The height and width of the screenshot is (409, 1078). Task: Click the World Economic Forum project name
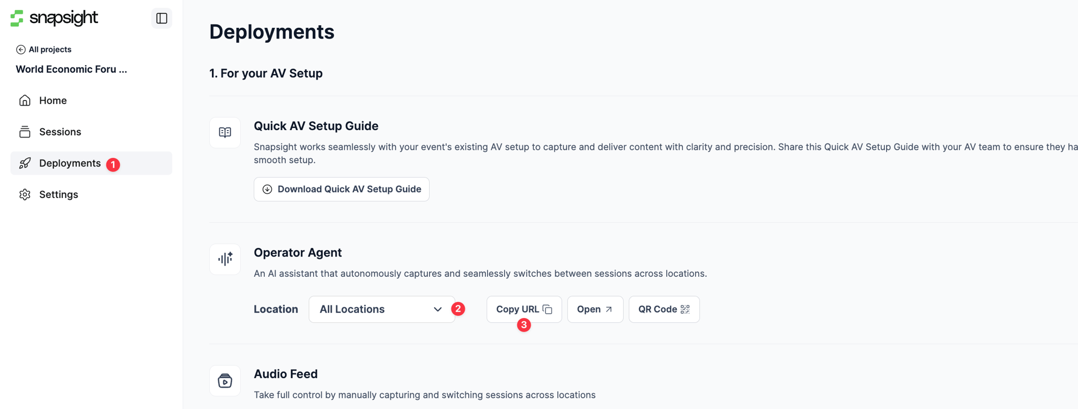pyautogui.click(x=71, y=69)
